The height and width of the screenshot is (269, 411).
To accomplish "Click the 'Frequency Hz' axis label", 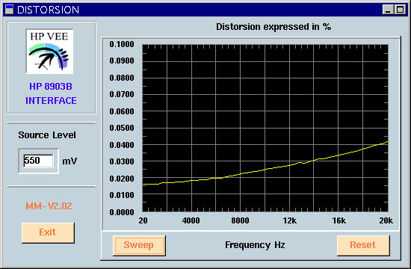I will pyautogui.click(x=255, y=245).
